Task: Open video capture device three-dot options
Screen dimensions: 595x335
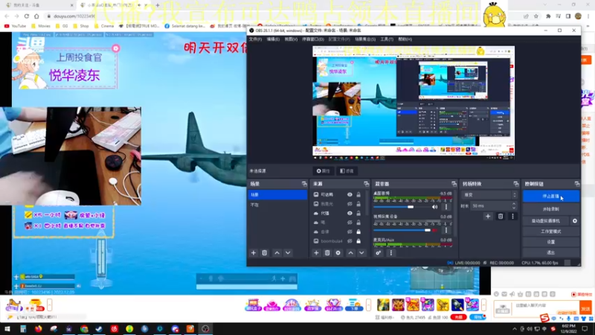Action: click(446, 230)
